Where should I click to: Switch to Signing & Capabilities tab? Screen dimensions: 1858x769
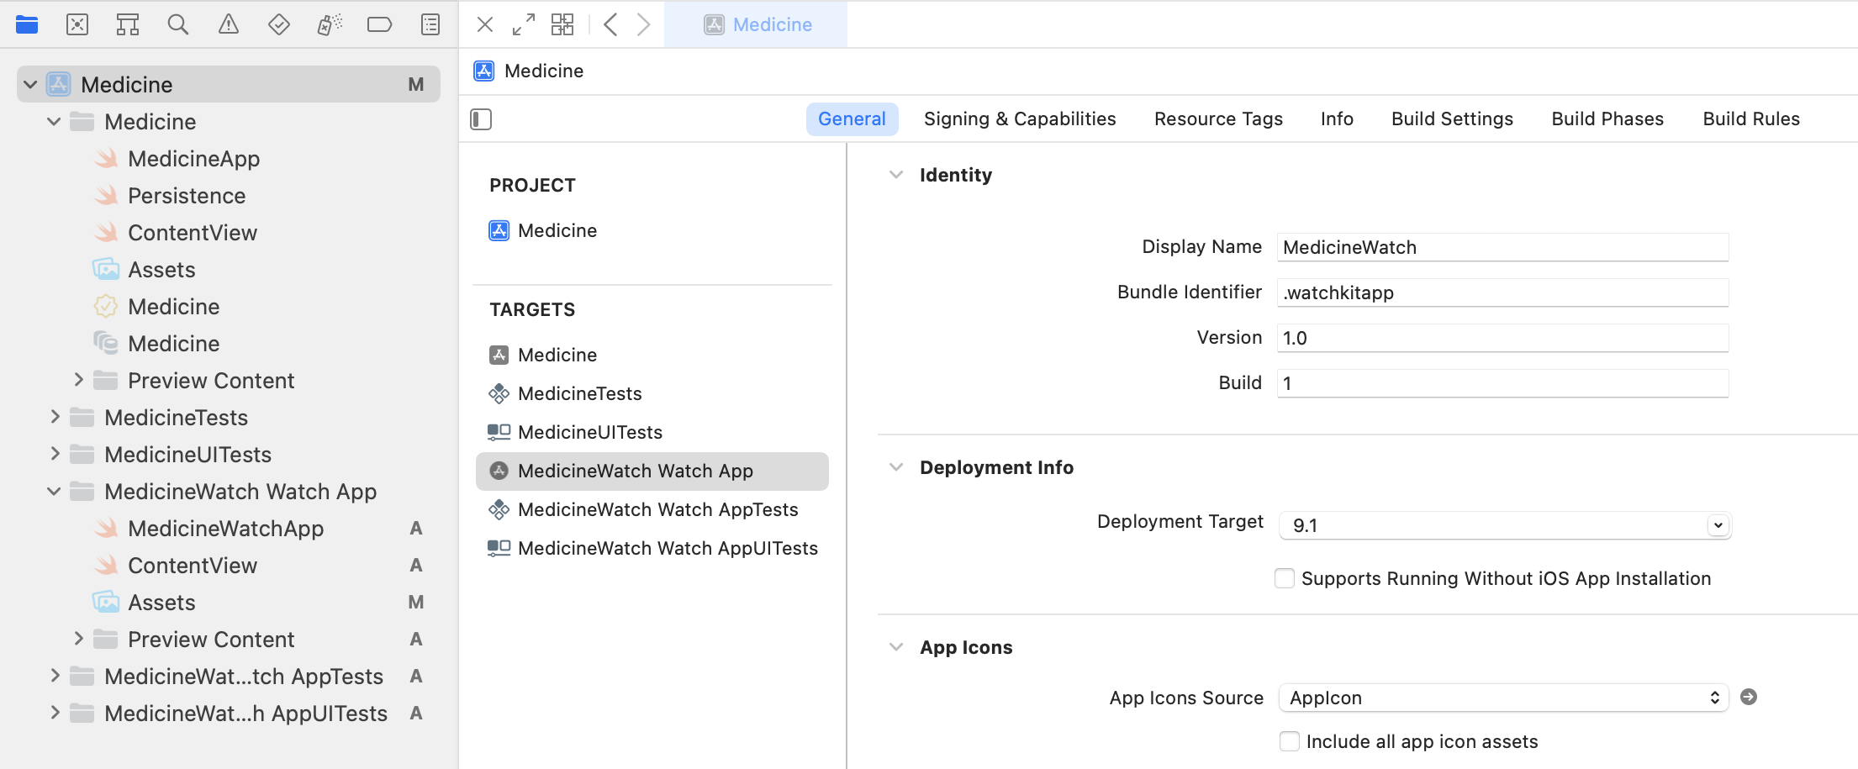[x=1019, y=119]
